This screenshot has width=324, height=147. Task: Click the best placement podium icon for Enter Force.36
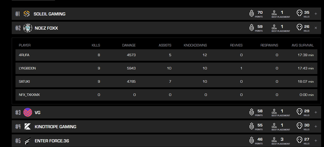click(x=274, y=139)
